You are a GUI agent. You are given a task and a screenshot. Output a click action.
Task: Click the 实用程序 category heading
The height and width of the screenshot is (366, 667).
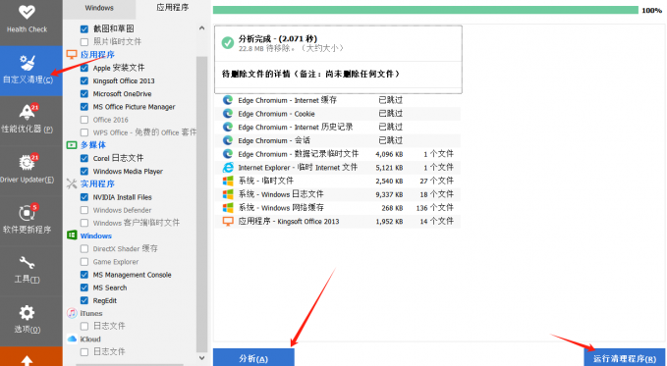(x=97, y=183)
